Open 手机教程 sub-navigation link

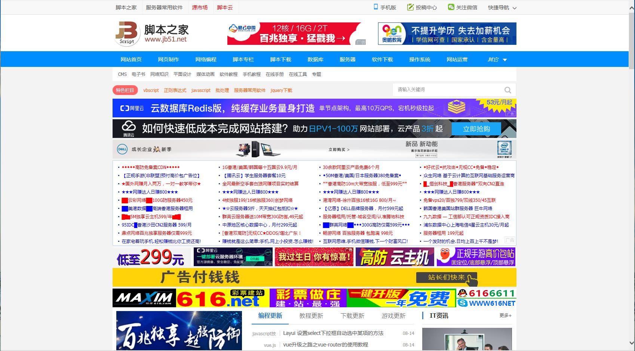pyautogui.click(x=252, y=74)
